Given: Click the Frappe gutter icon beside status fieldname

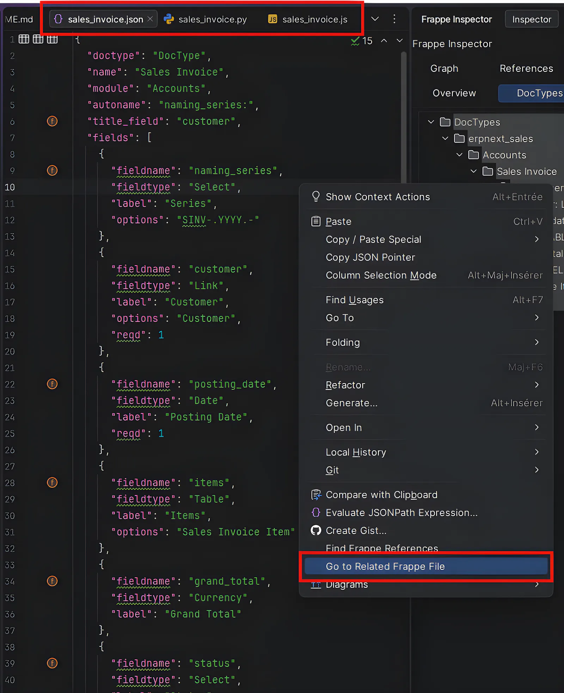Looking at the screenshot, I should tap(52, 663).
